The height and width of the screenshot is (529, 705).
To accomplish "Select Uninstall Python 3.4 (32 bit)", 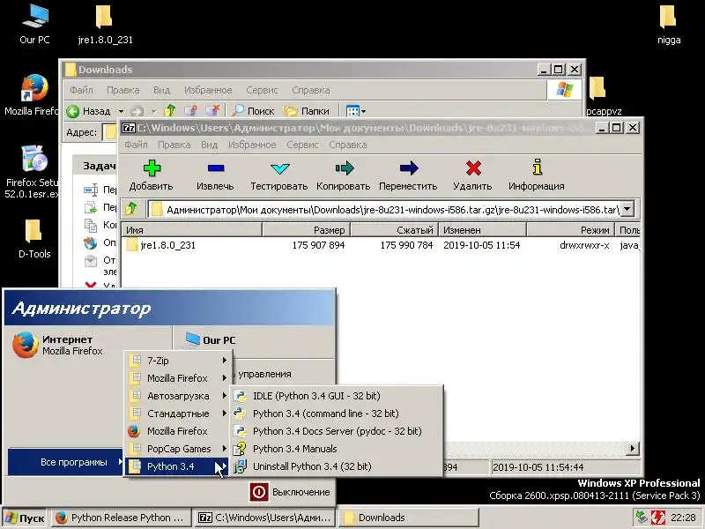I will click(x=337, y=466).
